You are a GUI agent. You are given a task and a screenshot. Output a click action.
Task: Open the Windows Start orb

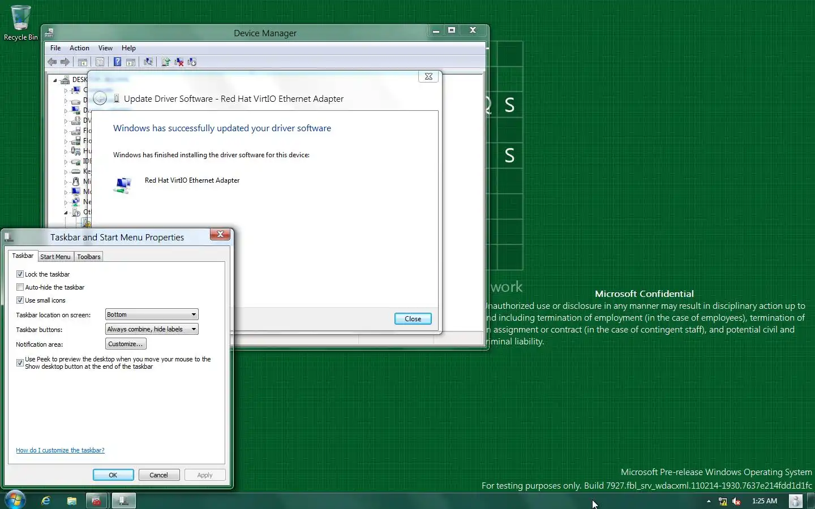[x=15, y=501]
